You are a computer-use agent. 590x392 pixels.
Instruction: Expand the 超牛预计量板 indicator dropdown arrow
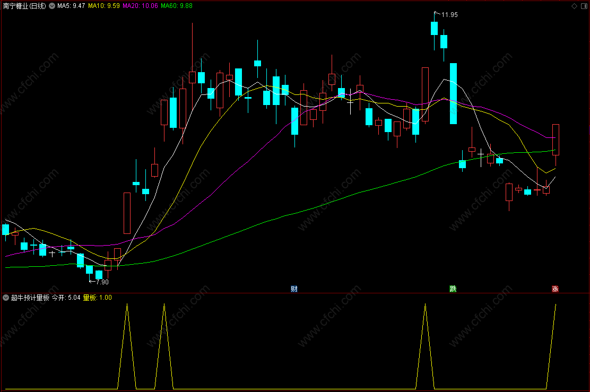(6, 298)
